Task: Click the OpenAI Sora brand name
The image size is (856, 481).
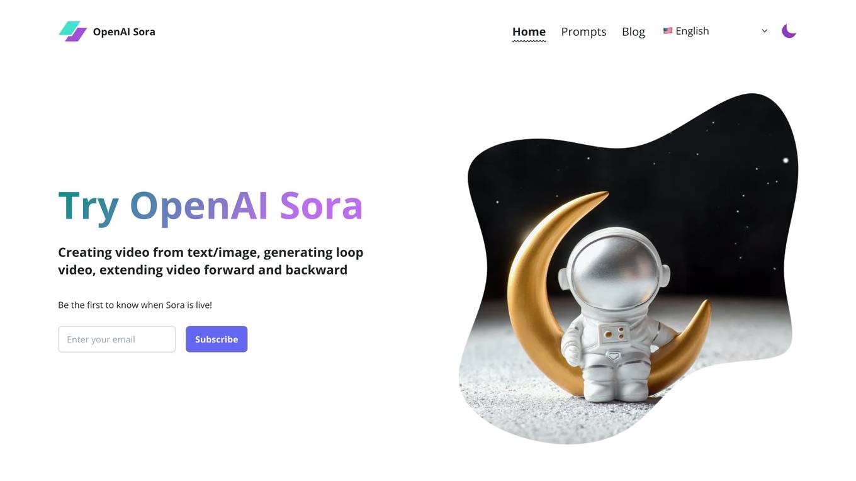Action: click(124, 31)
